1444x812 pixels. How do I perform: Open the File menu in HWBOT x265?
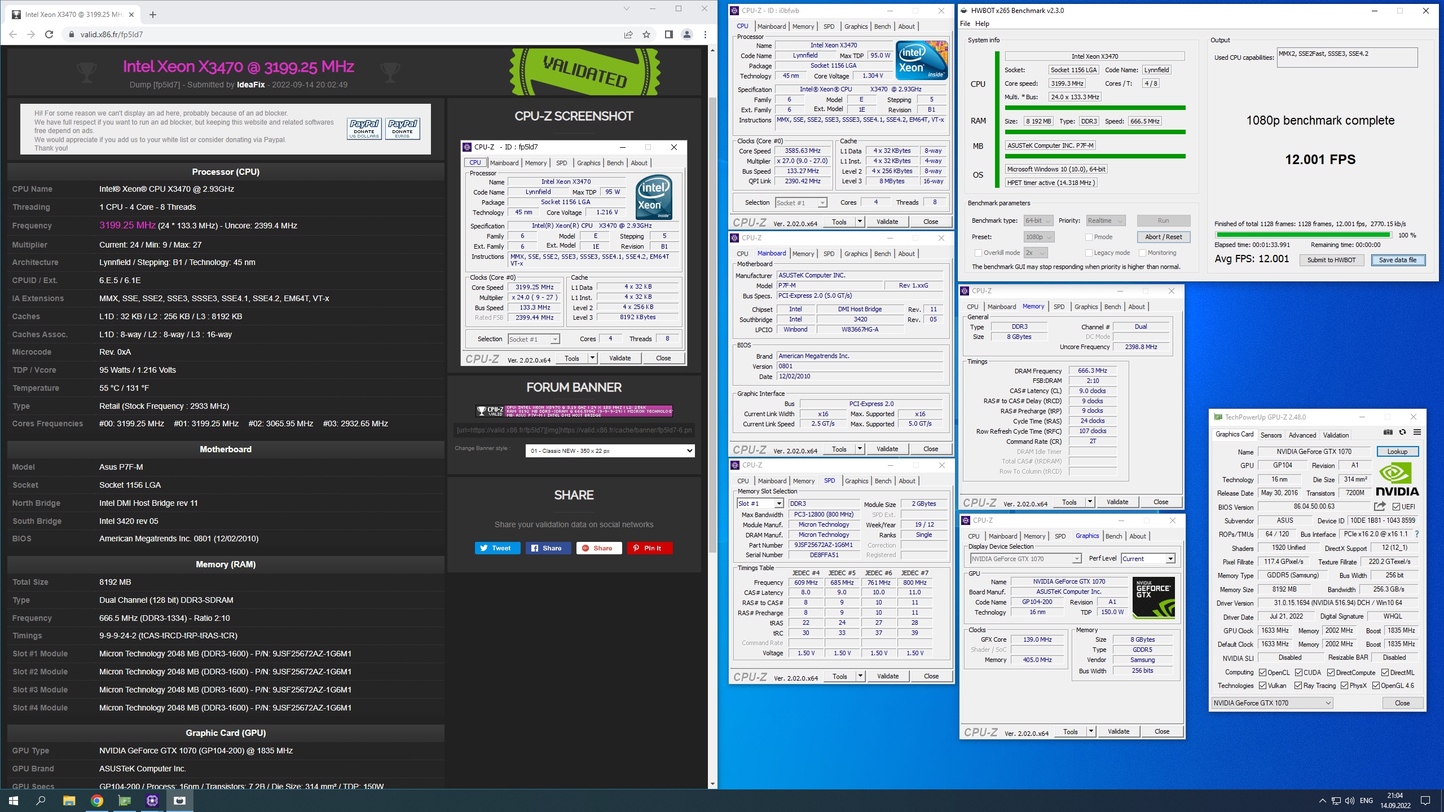tap(965, 24)
